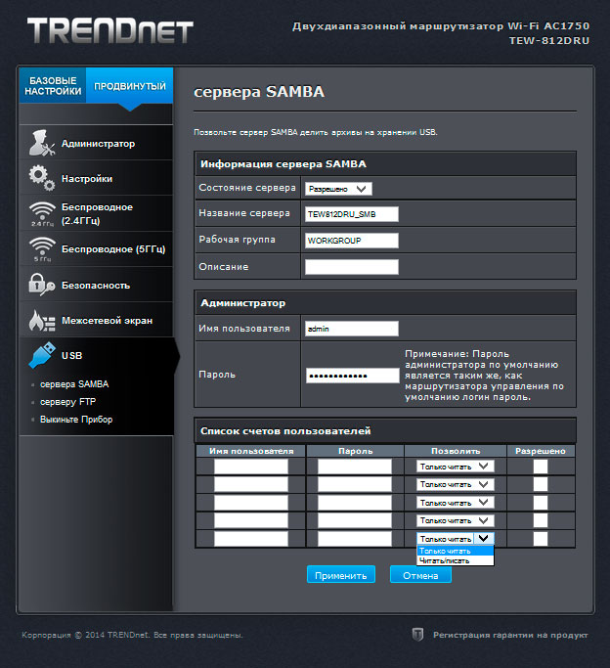Click the firewall flame icon

point(42,321)
